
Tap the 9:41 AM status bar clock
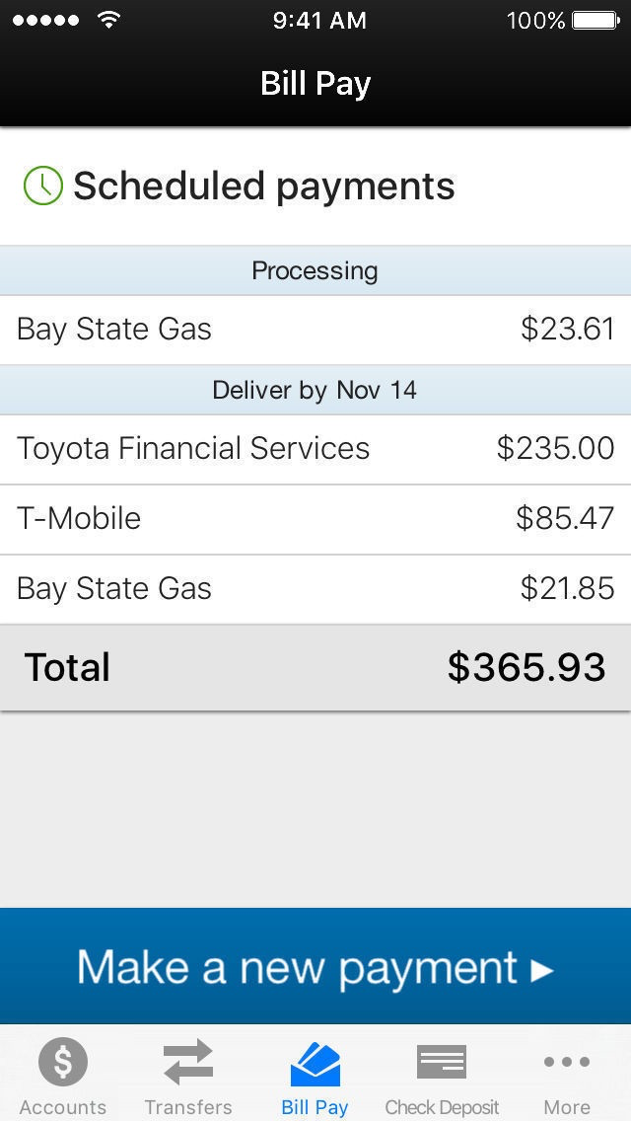click(319, 20)
